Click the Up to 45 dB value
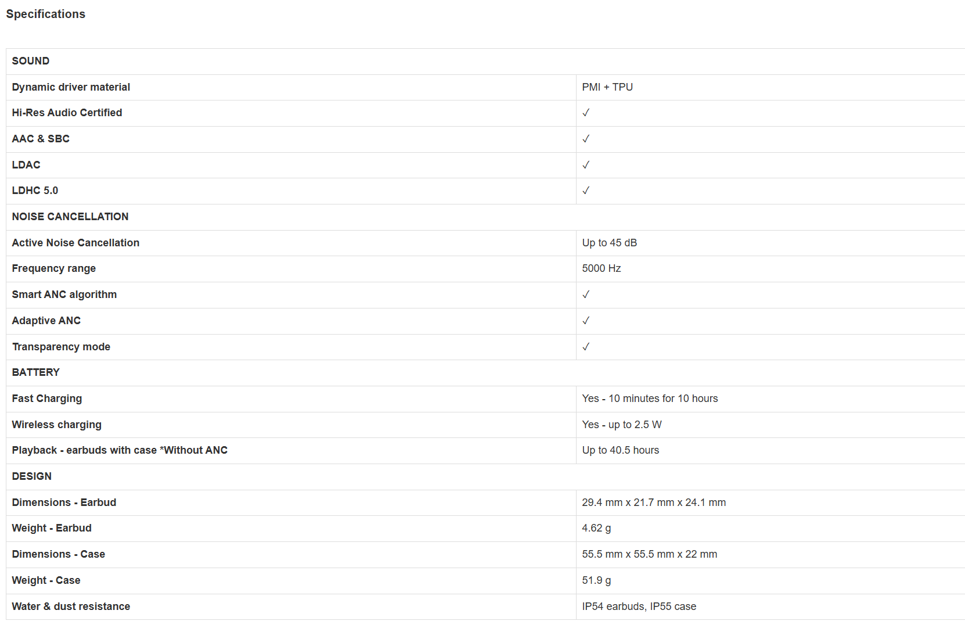 point(610,243)
